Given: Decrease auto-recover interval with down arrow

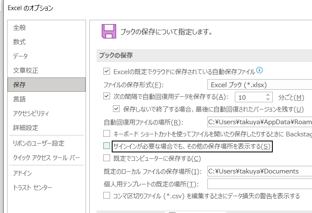Looking at the screenshot, I should [x=268, y=99].
